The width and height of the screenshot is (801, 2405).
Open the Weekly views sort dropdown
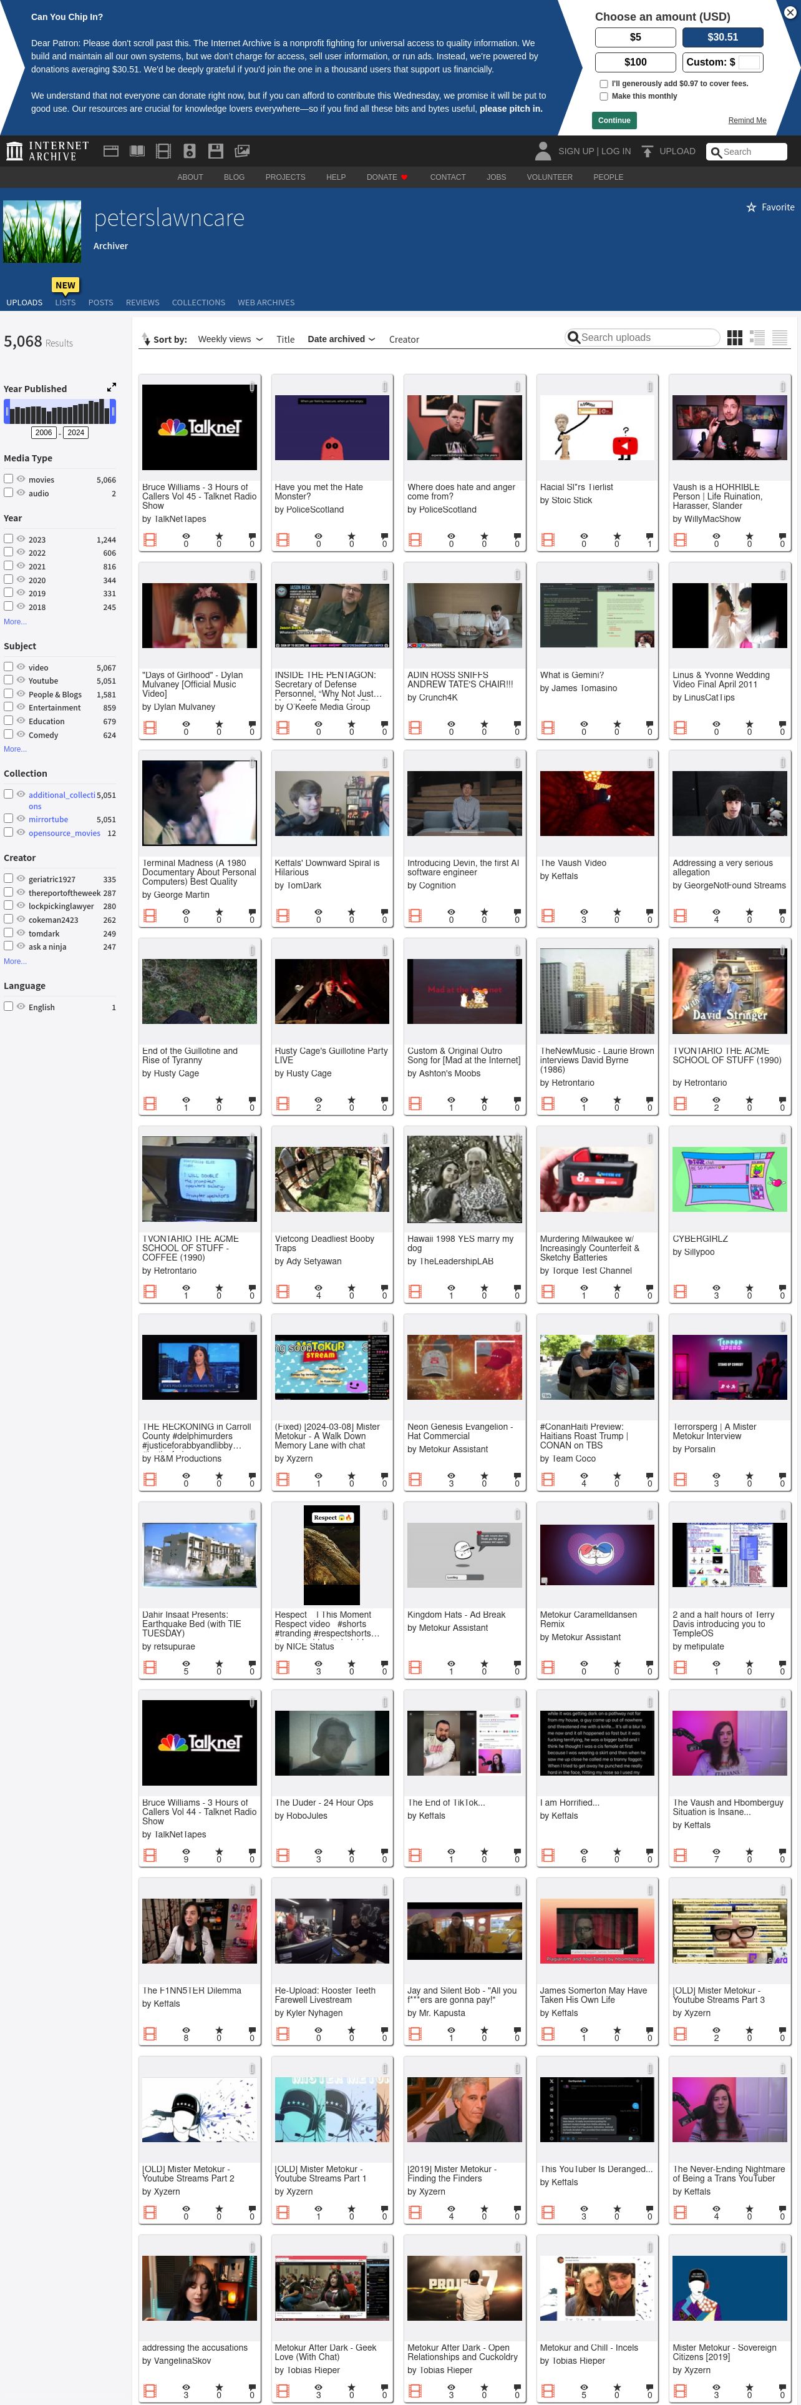230,339
